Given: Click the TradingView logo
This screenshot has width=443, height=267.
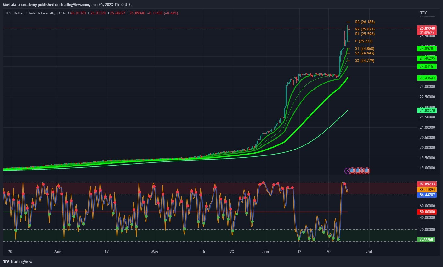Looking at the screenshot, I should pos(18,261).
